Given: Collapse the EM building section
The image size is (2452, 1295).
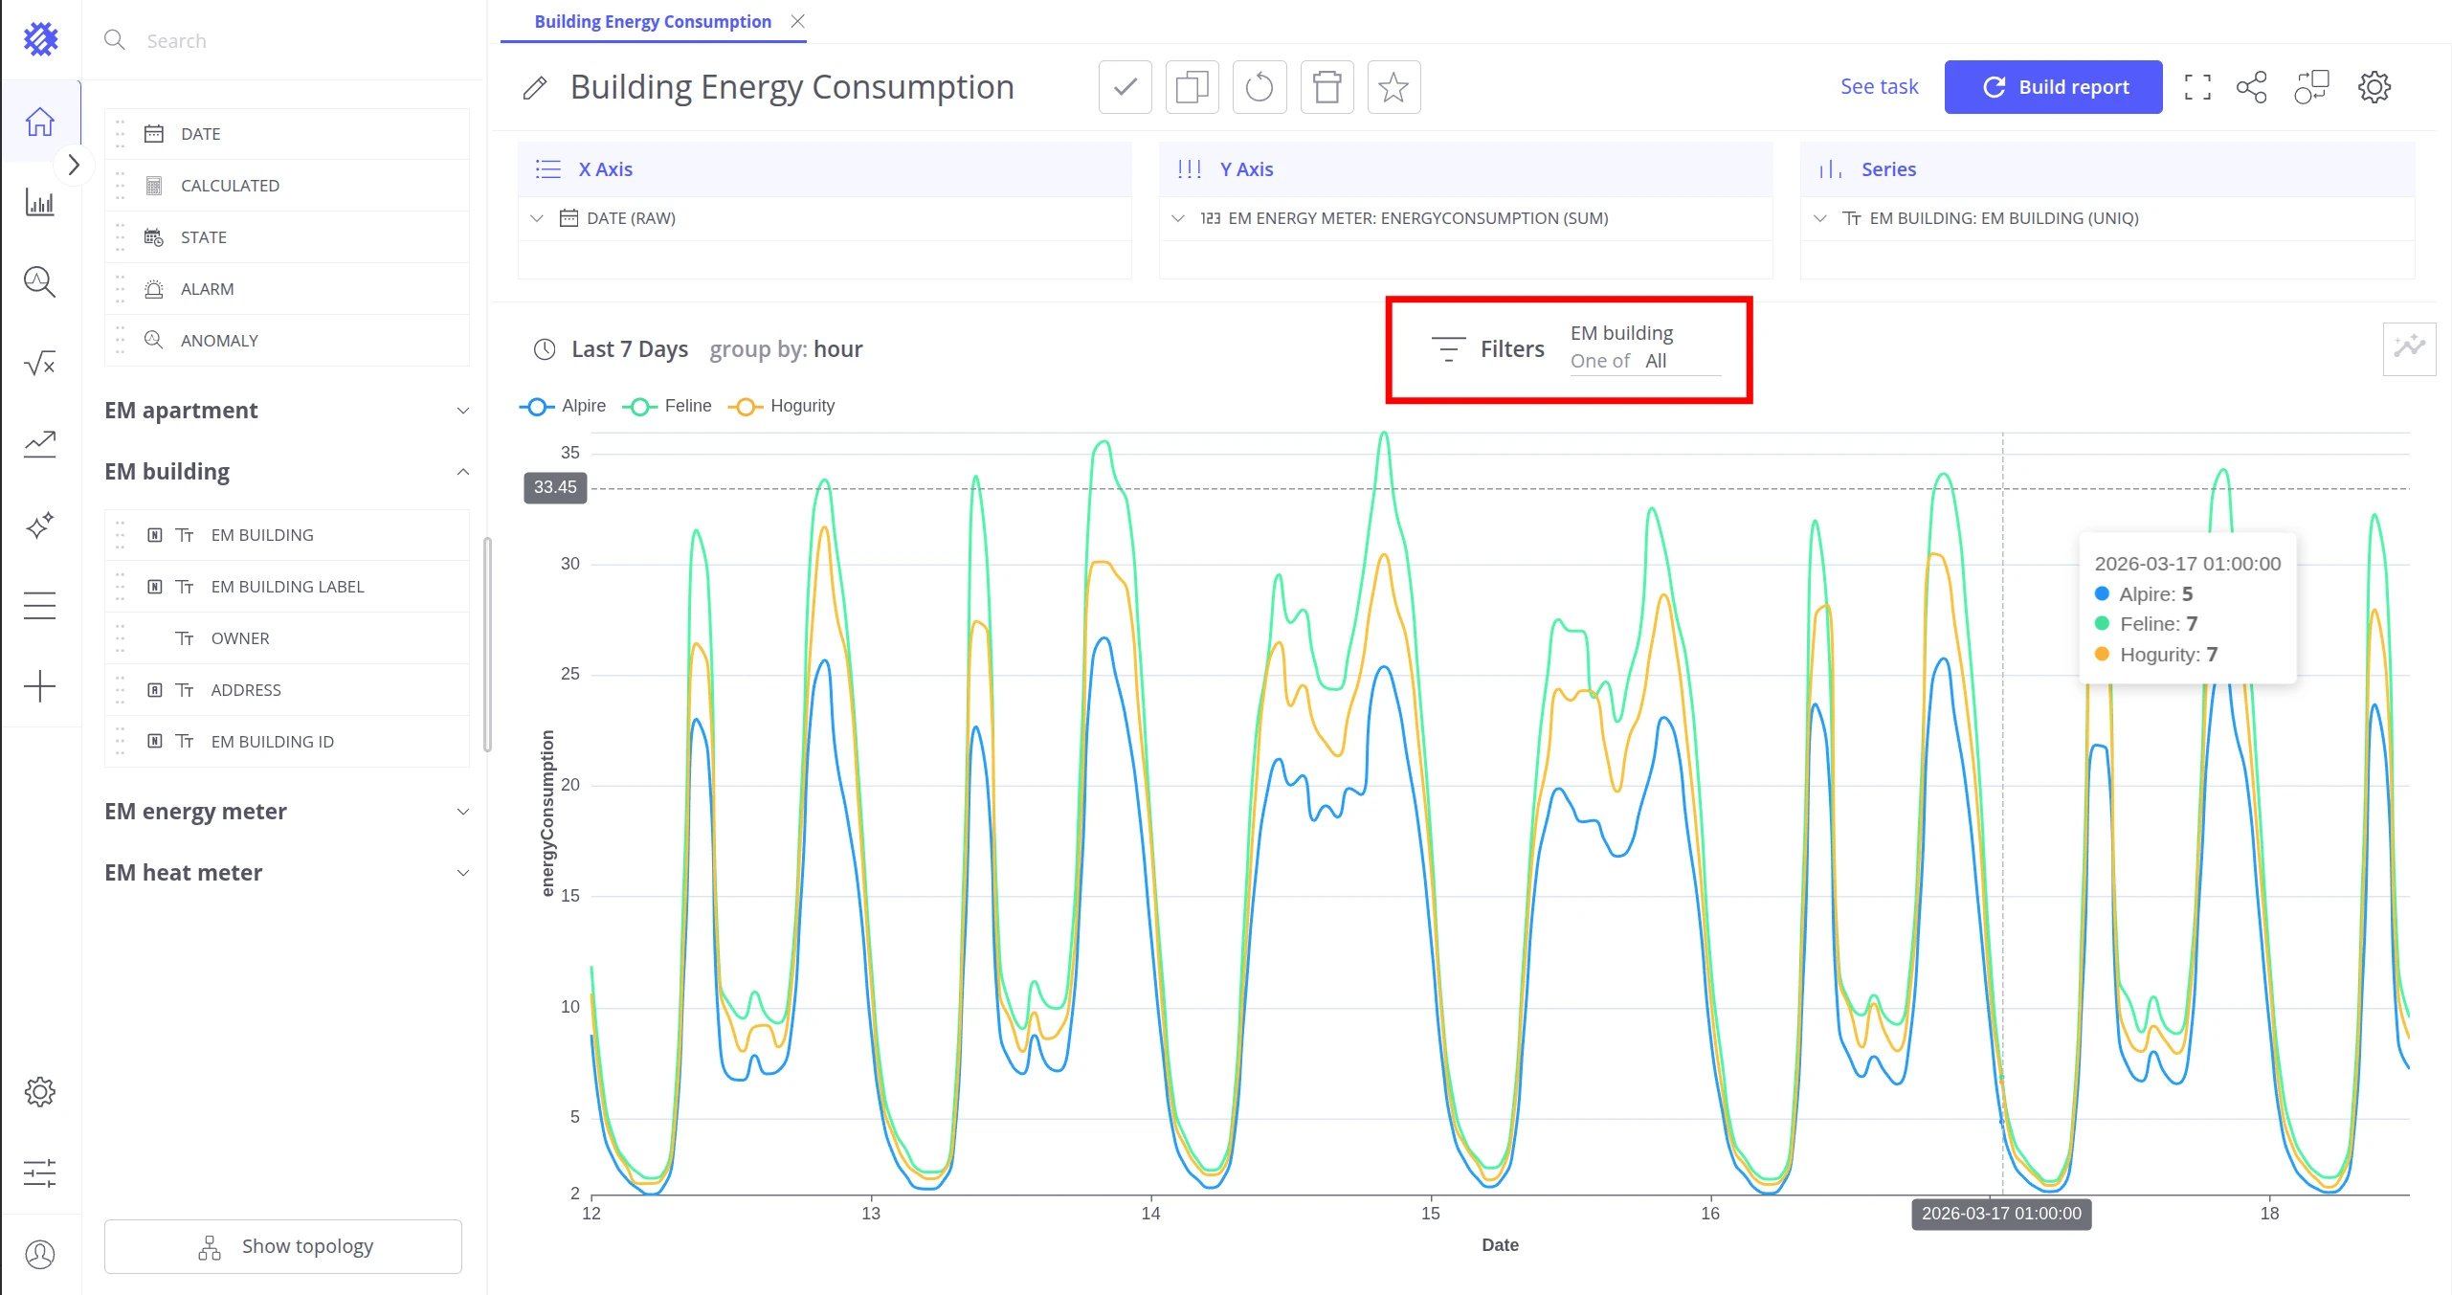Looking at the screenshot, I should [286, 472].
